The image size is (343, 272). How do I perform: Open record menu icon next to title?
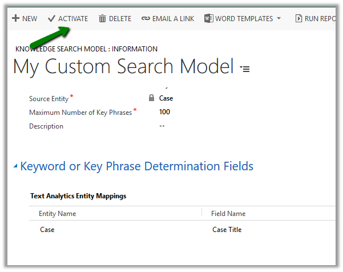tap(245, 69)
